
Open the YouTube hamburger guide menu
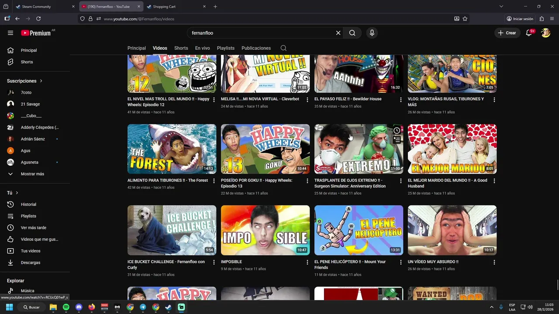click(x=10, y=33)
